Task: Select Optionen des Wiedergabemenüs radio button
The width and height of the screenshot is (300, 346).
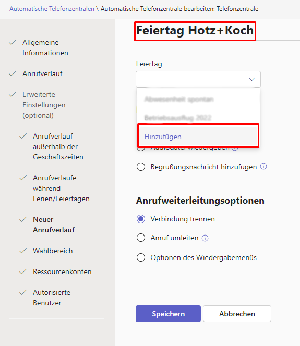Action: point(141,257)
